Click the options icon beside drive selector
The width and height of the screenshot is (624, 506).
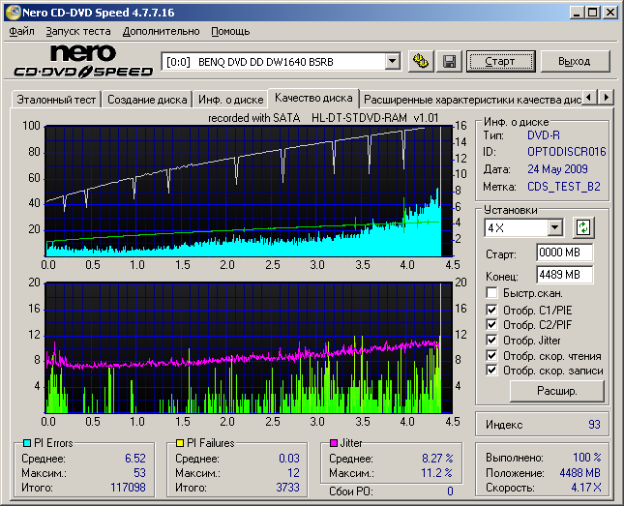coord(420,61)
